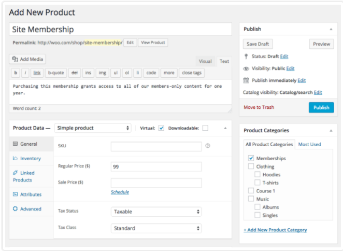Open the Inventory product data tab
This screenshot has width=343, height=251.
(x=30, y=158)
